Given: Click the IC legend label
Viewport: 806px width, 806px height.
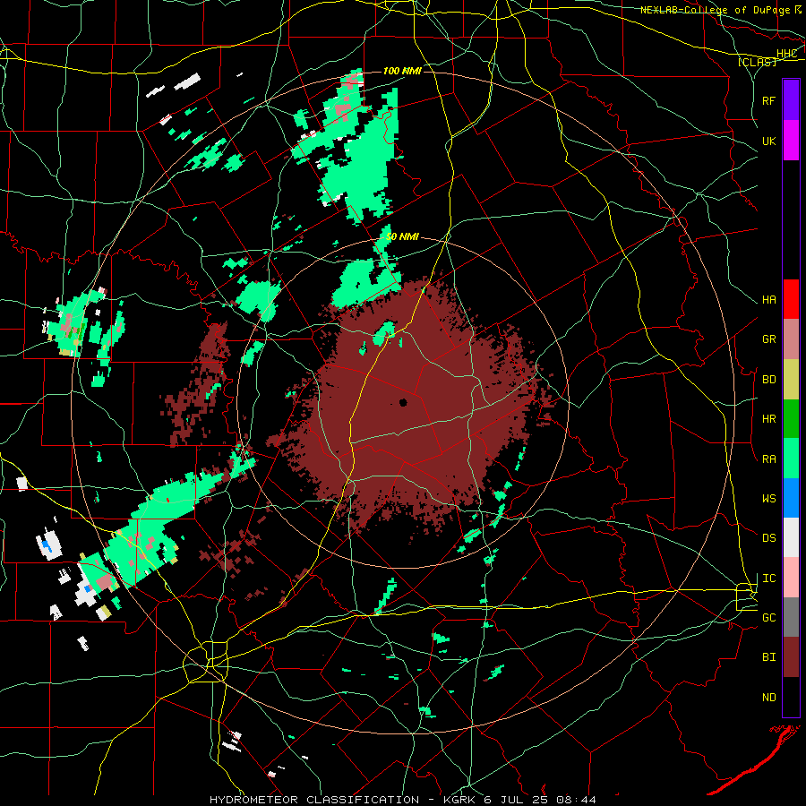Looking at the screenshot, I should tap(768, 579).
